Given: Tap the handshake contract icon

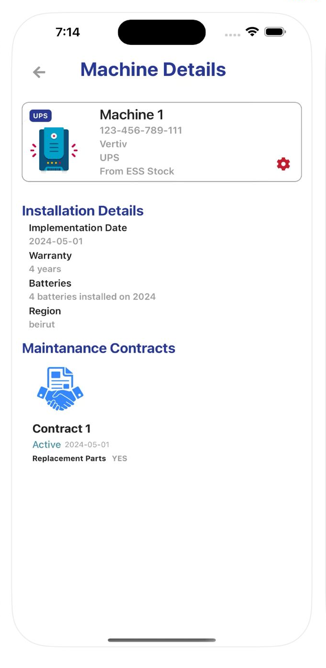Looking at the screenshot, I should 60,389.
